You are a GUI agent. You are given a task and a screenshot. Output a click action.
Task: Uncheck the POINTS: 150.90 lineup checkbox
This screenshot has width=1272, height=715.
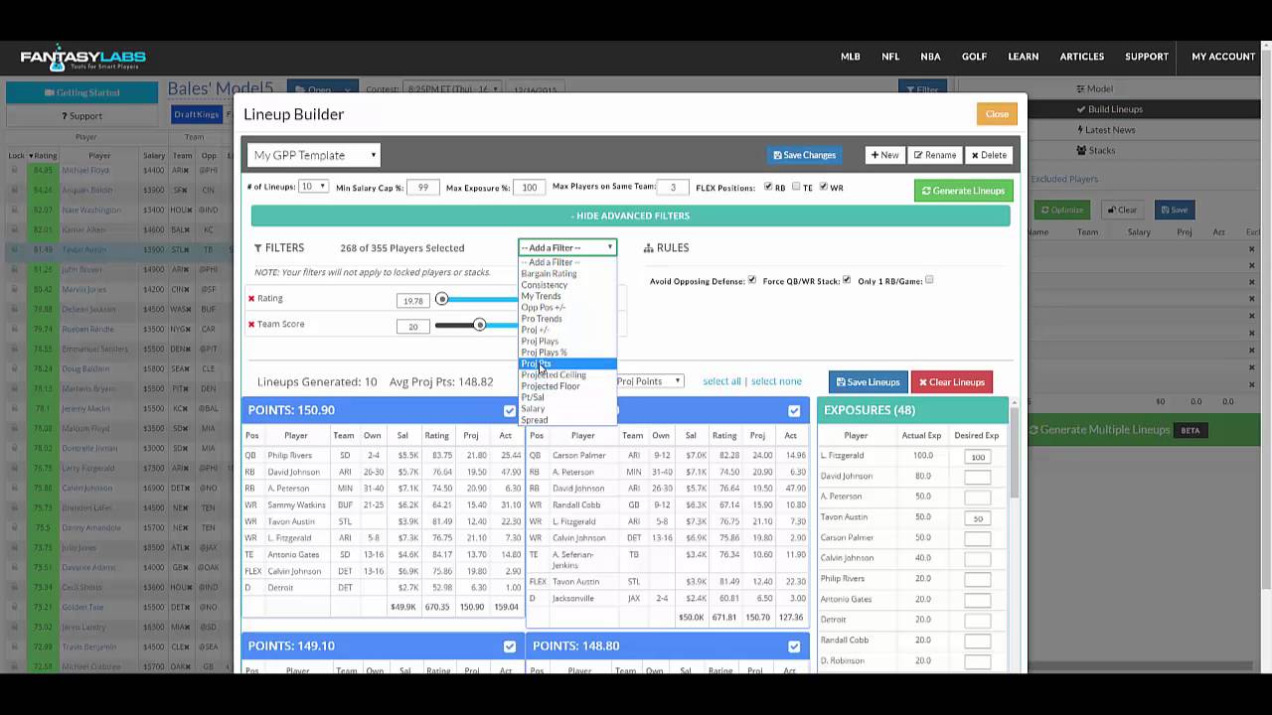510,410
